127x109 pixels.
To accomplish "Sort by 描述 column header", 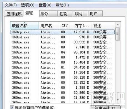I will tap(103, 26).
